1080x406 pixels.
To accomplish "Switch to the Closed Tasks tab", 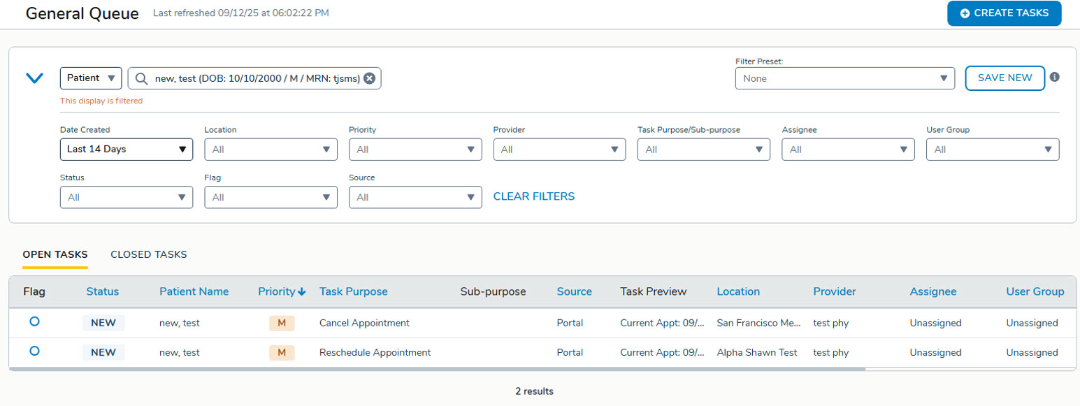I will tap(148, 254).
